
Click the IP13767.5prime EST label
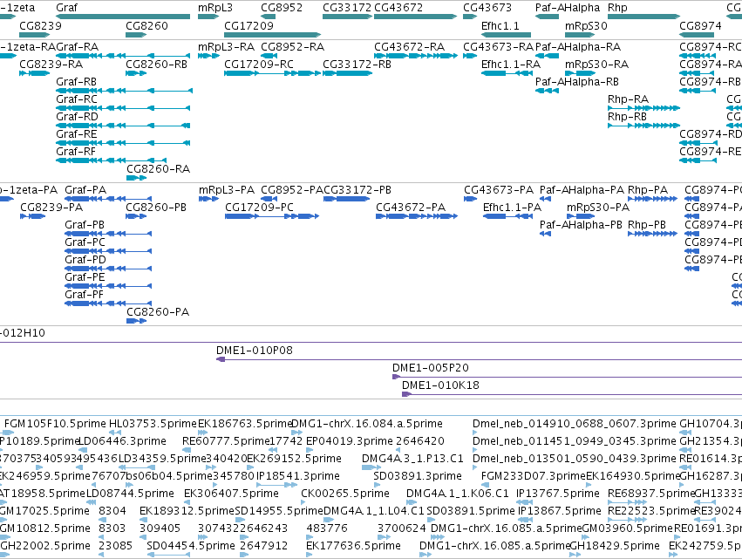tap(558, 494)
